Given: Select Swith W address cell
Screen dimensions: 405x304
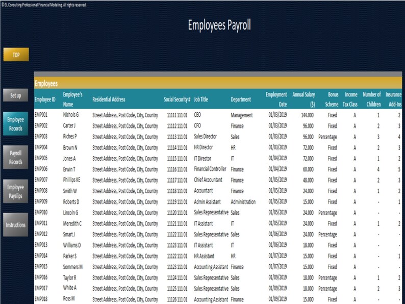Looking at the screenshot, I should [125, 191].
